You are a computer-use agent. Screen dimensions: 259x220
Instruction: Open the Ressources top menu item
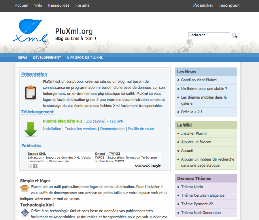point(59,5)
